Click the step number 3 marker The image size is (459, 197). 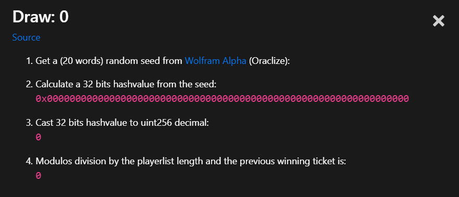29,123
